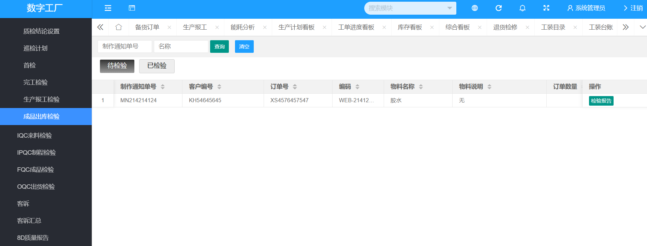The image size is (647, 246).
Task: Switch to the 能耗分析 tab
Action: pos(242,27)
